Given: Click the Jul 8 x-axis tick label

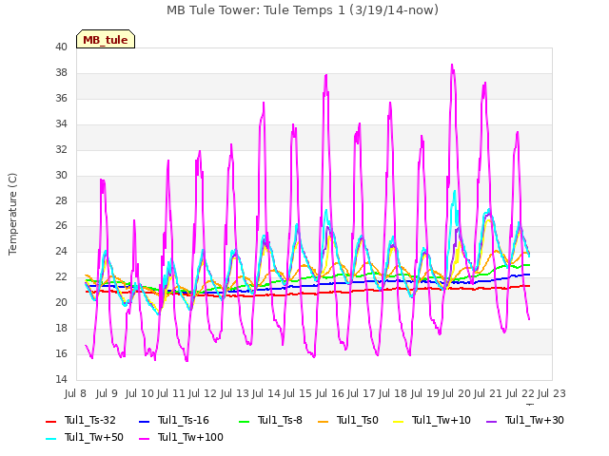Looking at the screenshot, I should coord(75,393).
